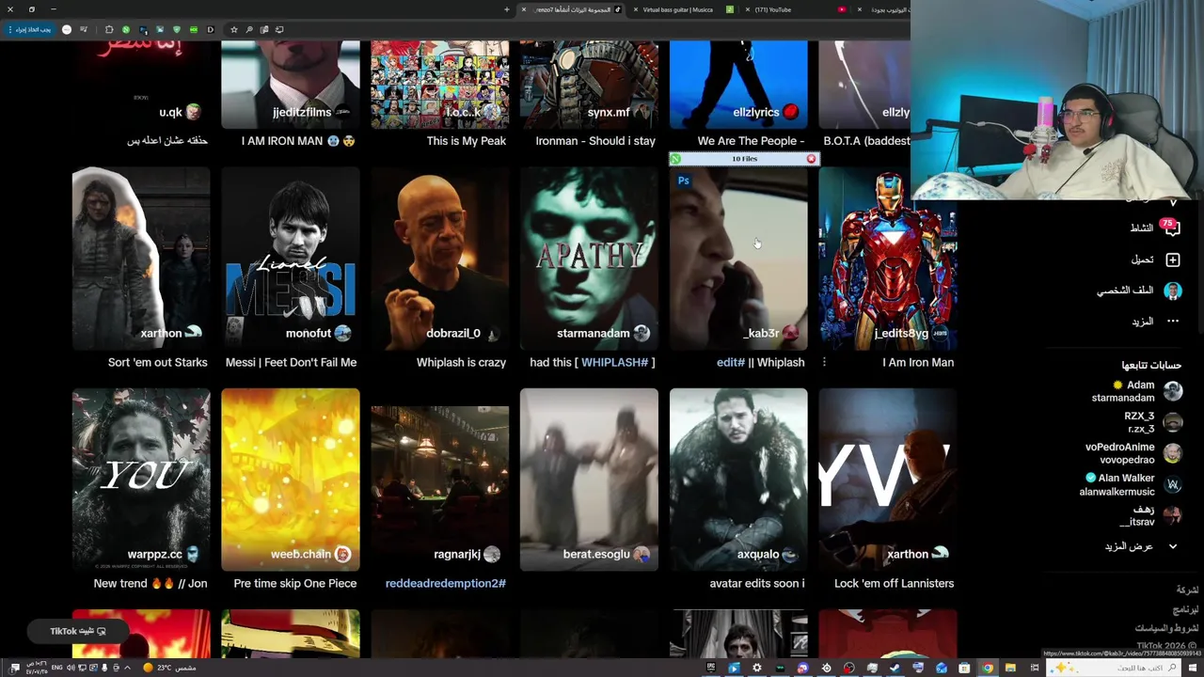Image resolution: width=1204 pixels, height=677 pixels.
Task: Open warppz.cc YOU Jon video thumbnail
Action: pyautogui.click(x=141, y=480)
